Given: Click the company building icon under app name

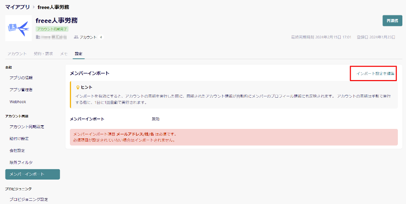Looking at the screenshot, I should (38, 37).
